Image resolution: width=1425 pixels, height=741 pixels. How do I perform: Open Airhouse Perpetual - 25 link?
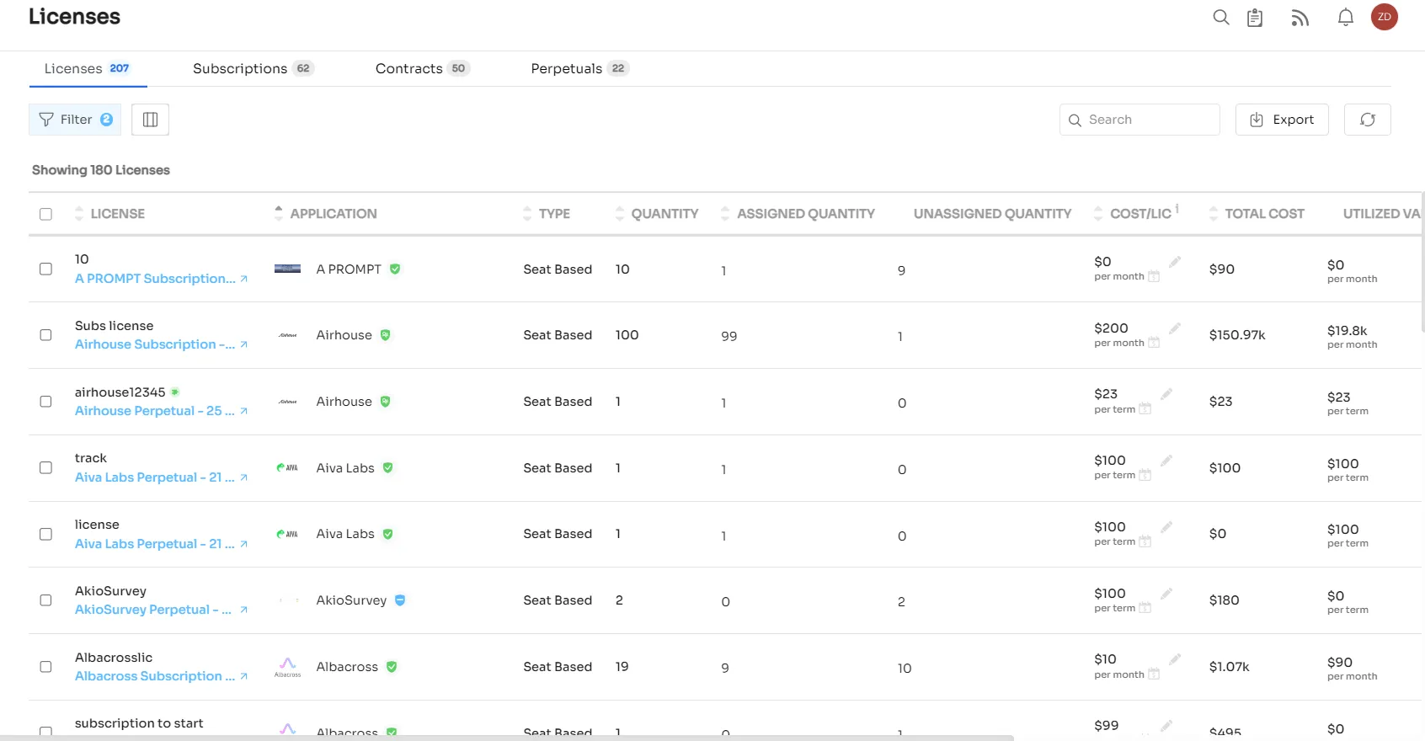pyautogui.click(x=155, y=411)
